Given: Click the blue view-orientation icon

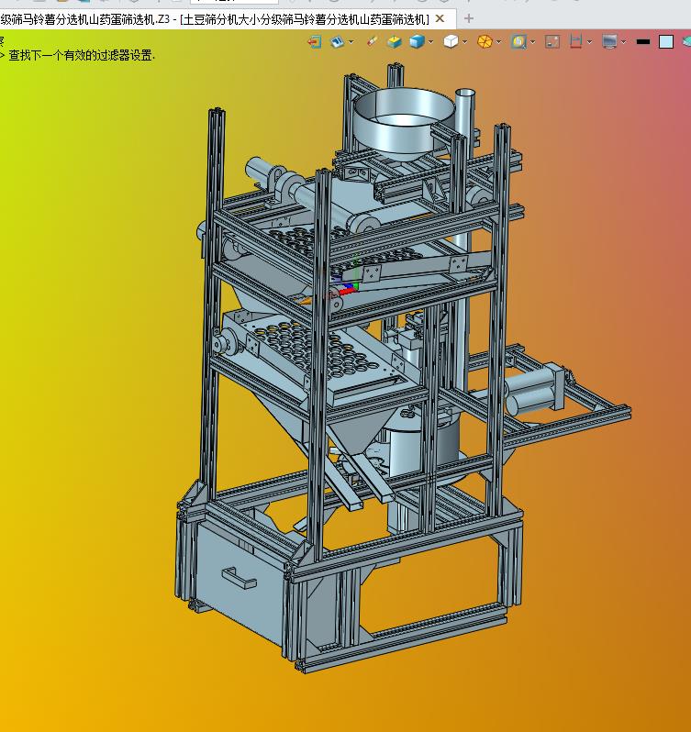Looking at the screenshot, I should pyautogui.click(x=337, y=41).
